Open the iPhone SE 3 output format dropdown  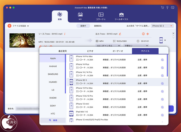point(162,26)
